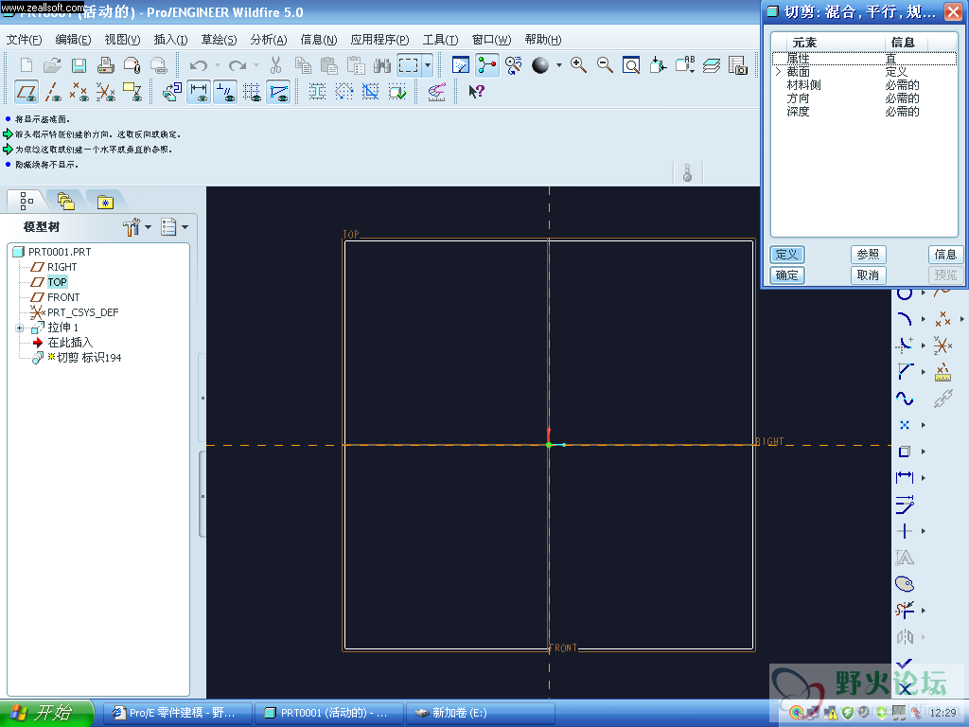Click the Save diskette icon
The height and width of the screenshot is (727, 969).
pos(79,65)
